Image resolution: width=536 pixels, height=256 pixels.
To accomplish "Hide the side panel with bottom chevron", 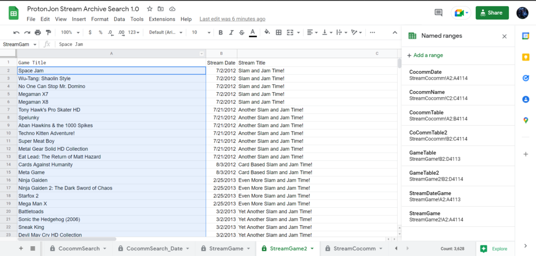I will pos(526,246).
